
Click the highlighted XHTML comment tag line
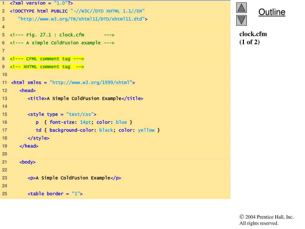click(47, 67)
